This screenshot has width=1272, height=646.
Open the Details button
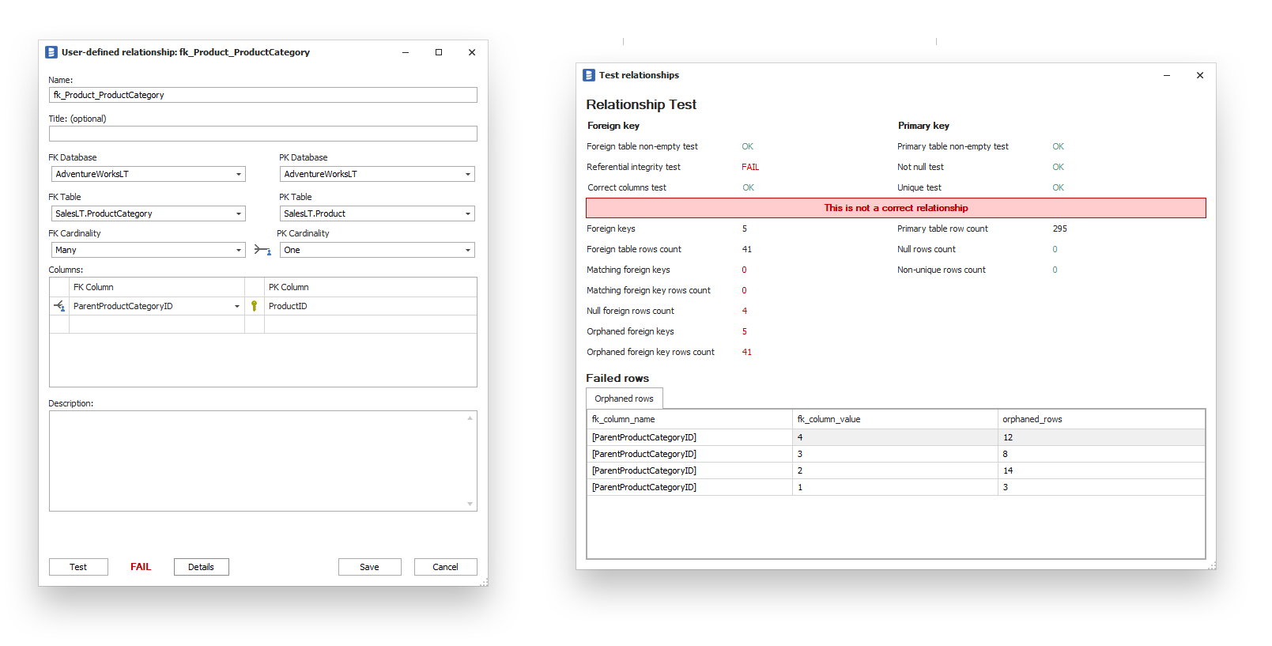(201, 567)
